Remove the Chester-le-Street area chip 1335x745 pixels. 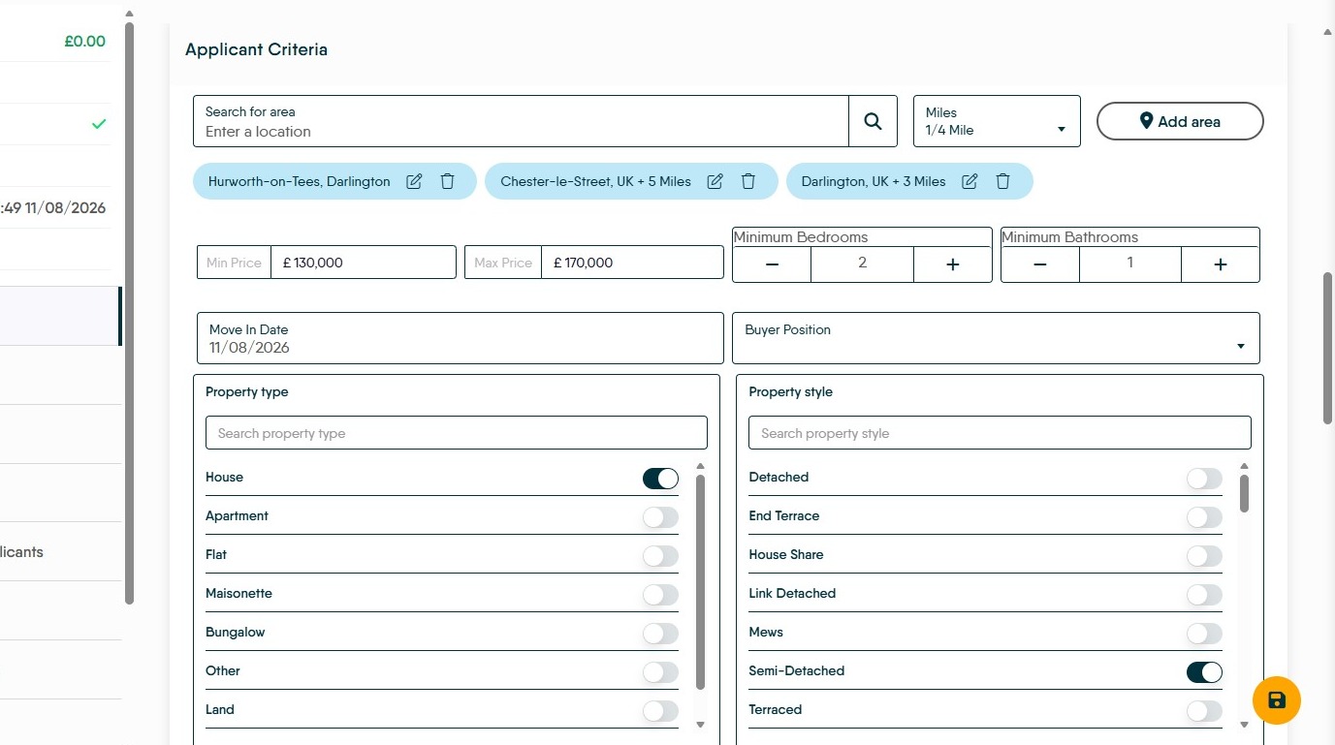pos(748,181)
